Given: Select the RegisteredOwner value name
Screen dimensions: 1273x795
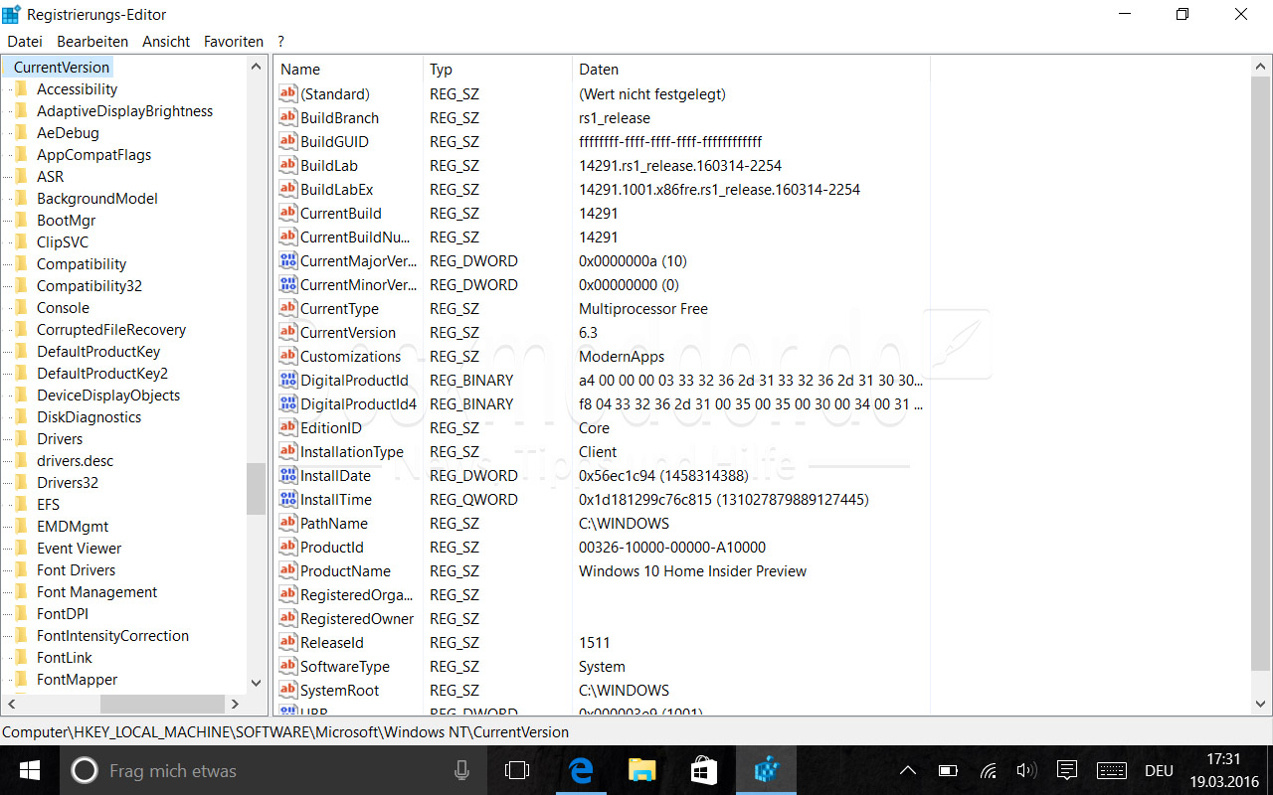Looking at the screenshot, I should [357, 618].
